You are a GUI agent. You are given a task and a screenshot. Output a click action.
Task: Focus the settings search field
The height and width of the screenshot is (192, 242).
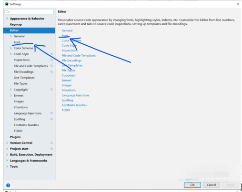30,11
